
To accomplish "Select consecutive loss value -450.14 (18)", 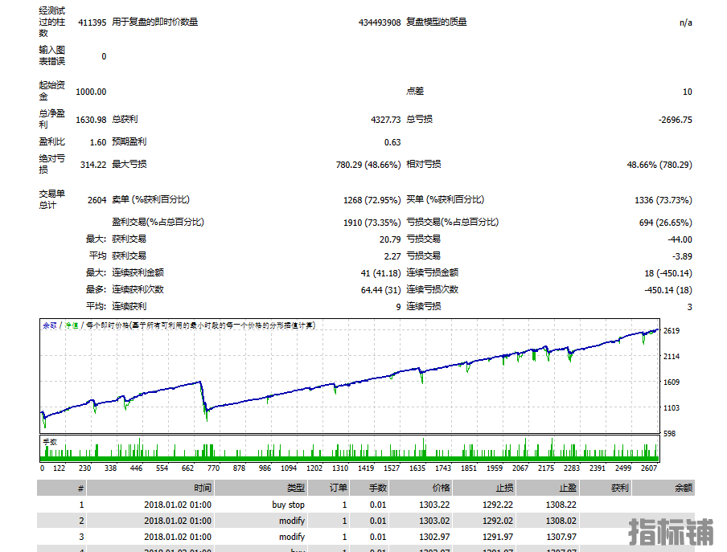I will click(x=668, y=290).
